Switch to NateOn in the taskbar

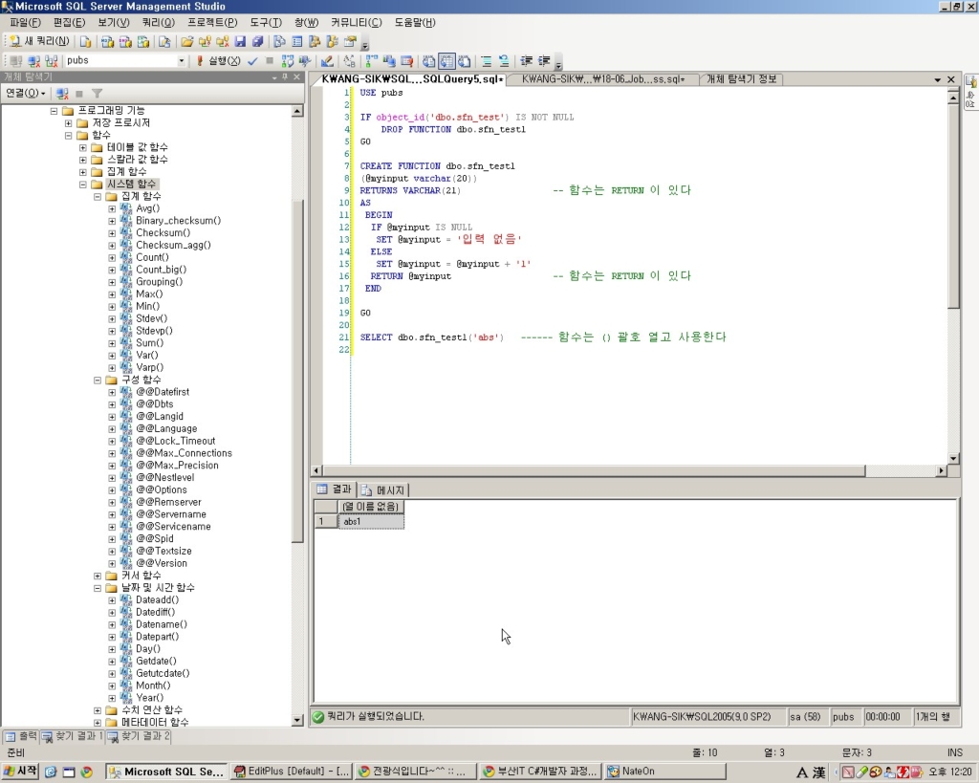tap(666, 772)
